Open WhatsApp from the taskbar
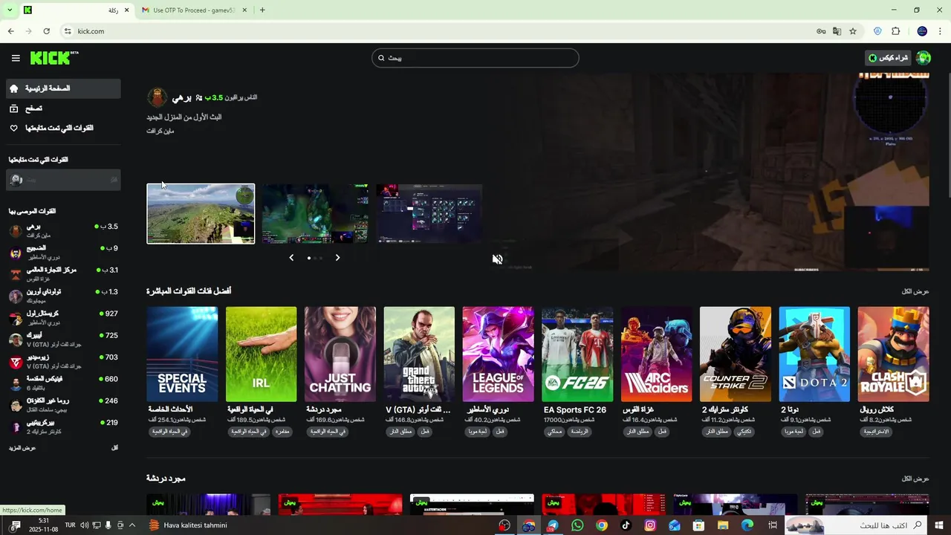The image size is (951, 535). (x=577, y=525)
